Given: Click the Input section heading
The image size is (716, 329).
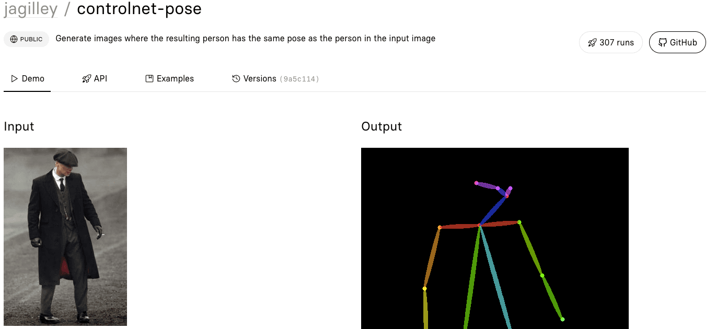Looking at the screenshot, I should pyautogui.click(x=19, y=126).
